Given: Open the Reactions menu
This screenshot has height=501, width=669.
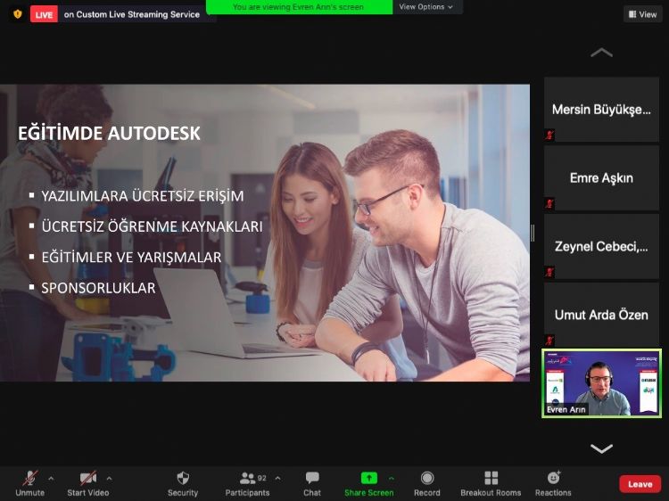Looking at the screenshot, I should coord(553,483).
